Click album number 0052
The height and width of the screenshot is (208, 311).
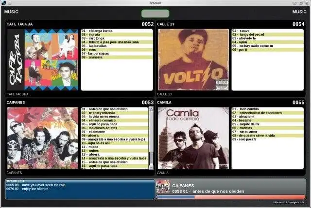[x=148, y=24]
